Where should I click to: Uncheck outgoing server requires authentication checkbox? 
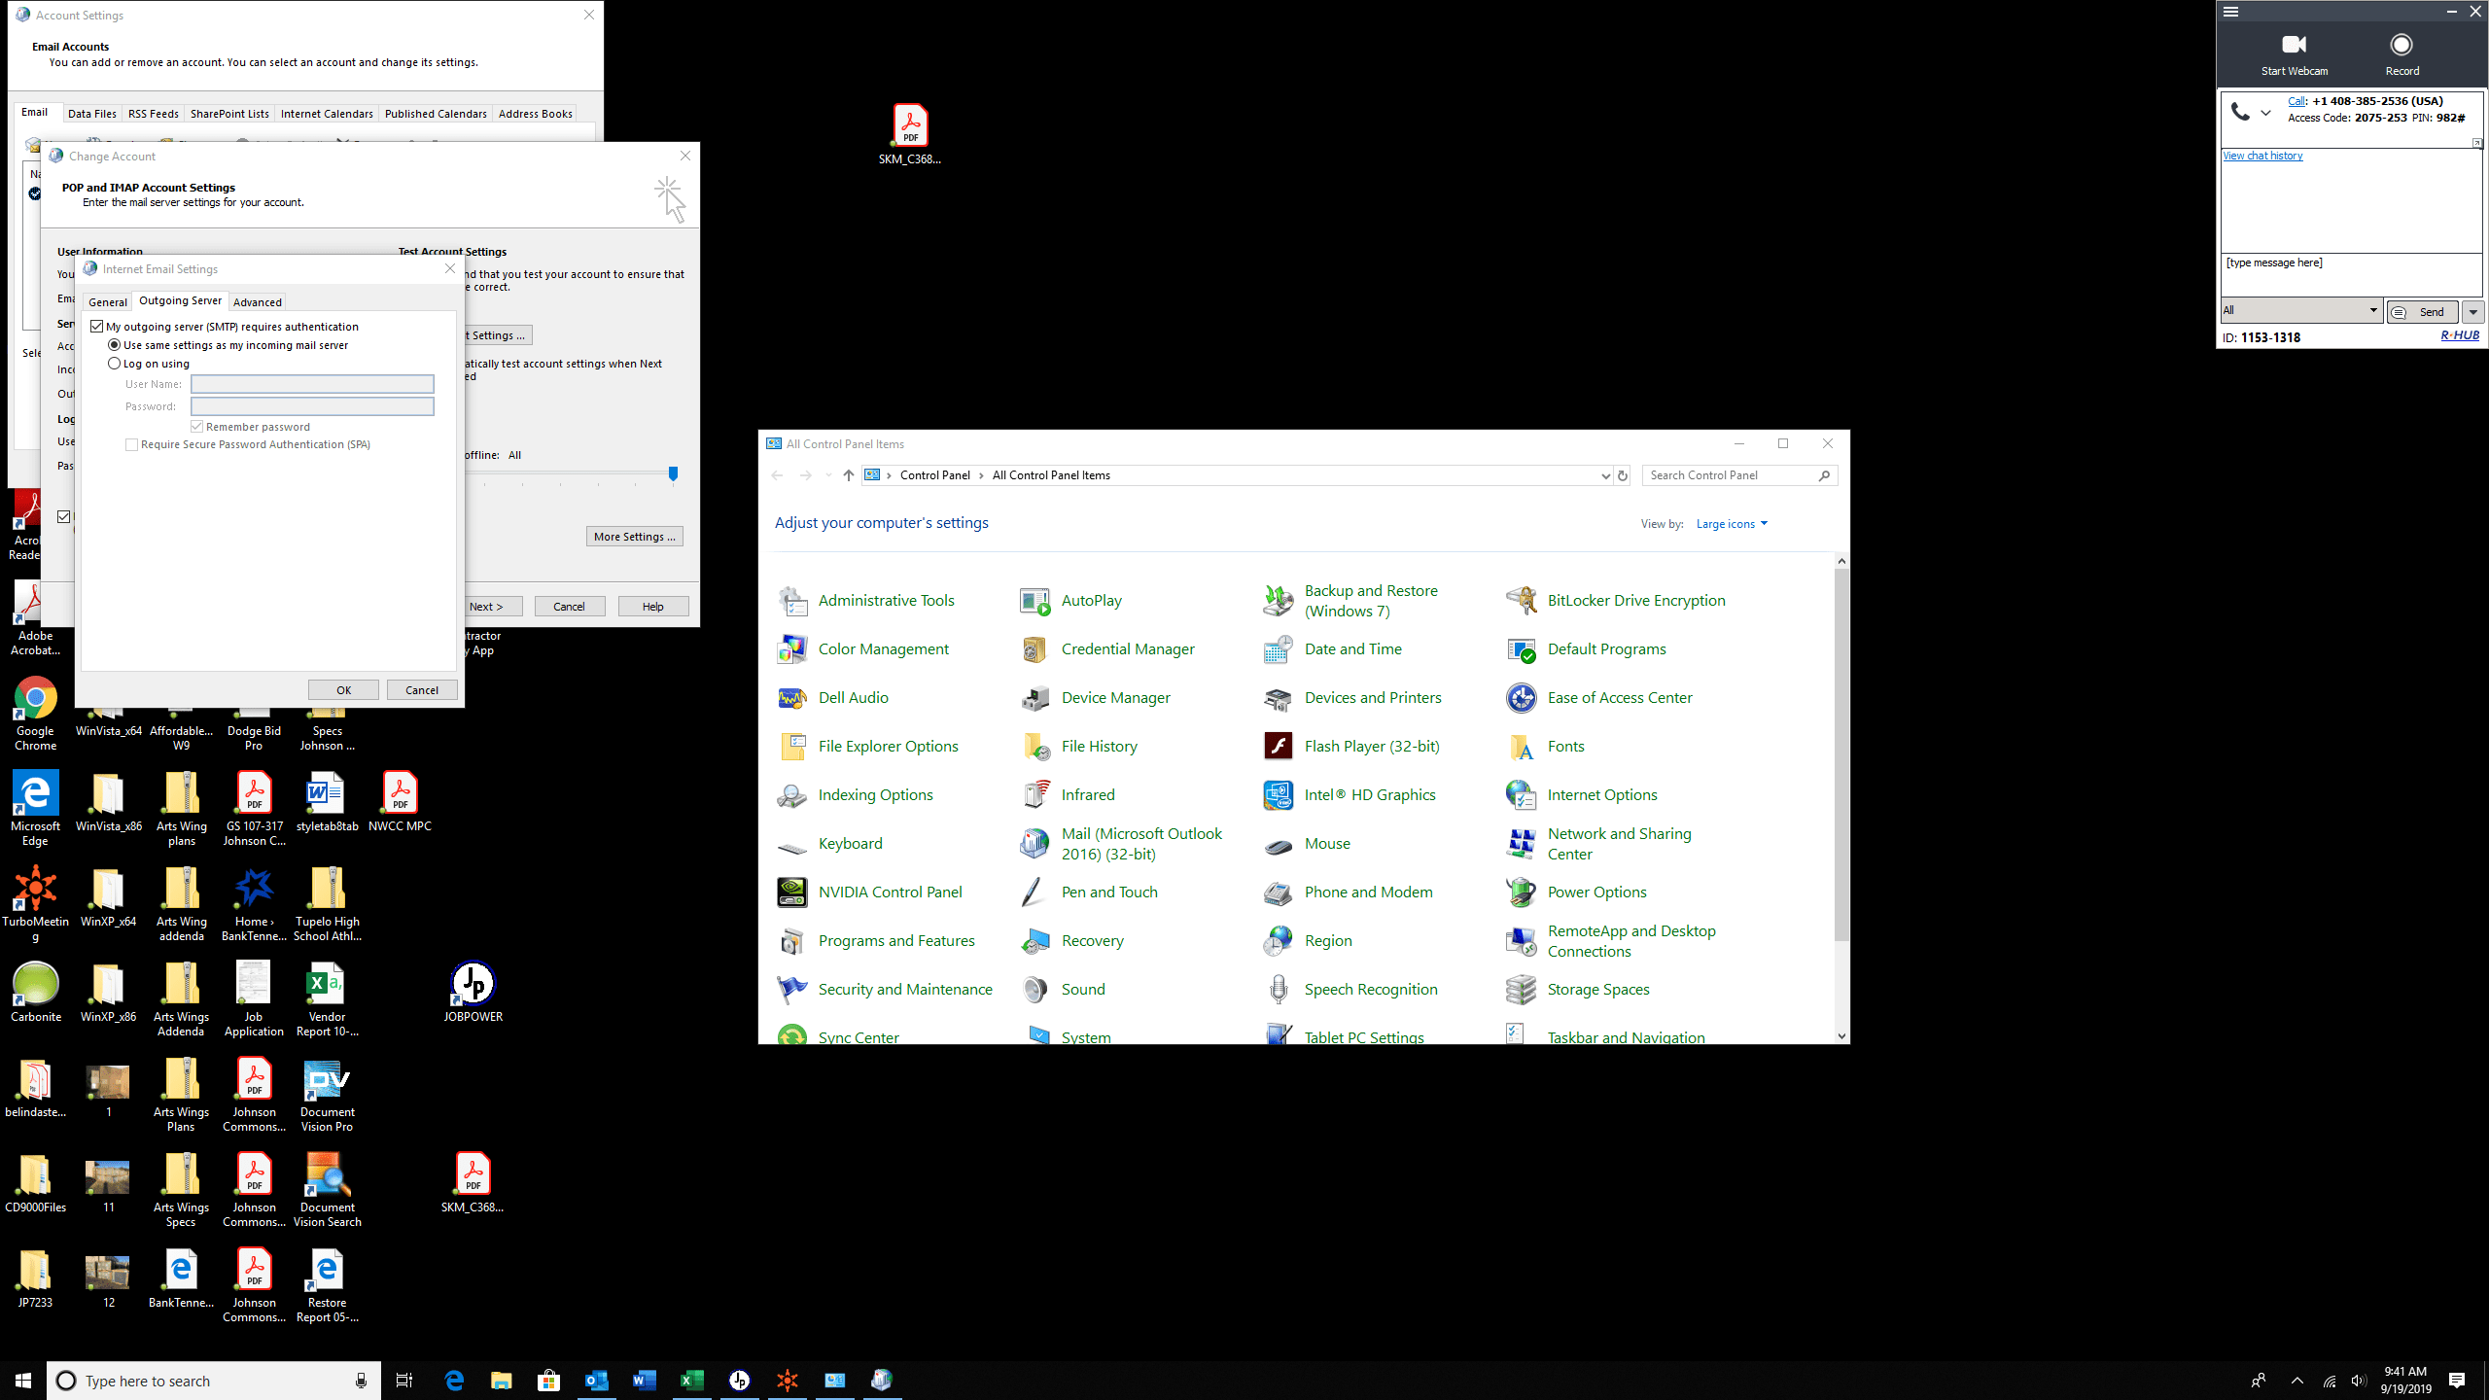tap(97, 327)
